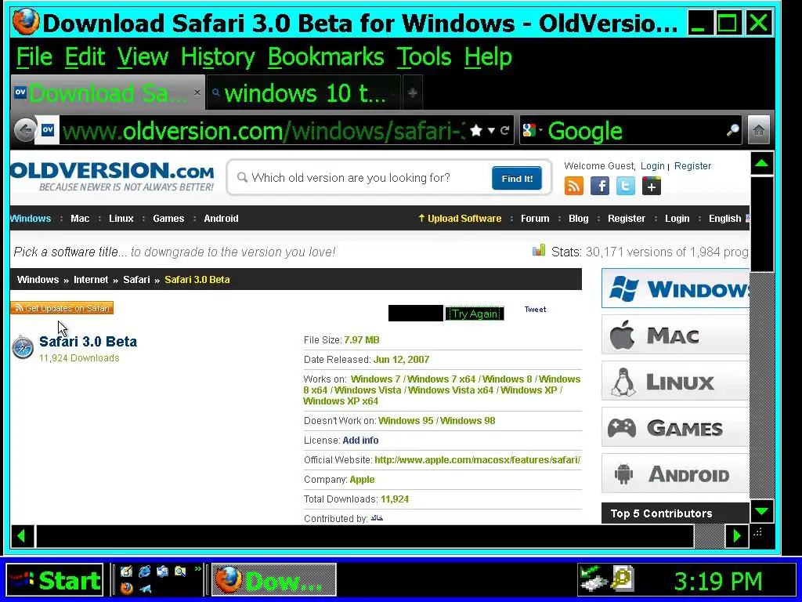Open Forum in the navigation bar
The width and height of the screenshot is (802, 602).
[x=535, y=219]
